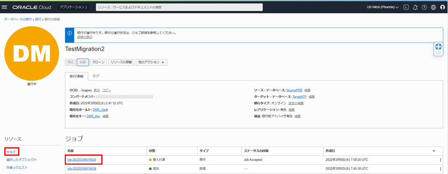Toggle sort arrow on 作成日 column
The image size is (448, 174).
pyautogui.click(x=434, y=151)
